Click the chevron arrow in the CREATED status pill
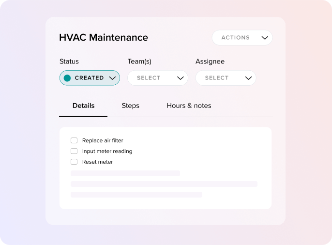This screenshot has width=332, height=245. [x=112, y=78]
